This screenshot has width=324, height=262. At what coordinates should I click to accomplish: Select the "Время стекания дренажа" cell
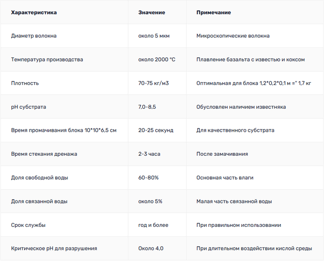click(44, 154)
